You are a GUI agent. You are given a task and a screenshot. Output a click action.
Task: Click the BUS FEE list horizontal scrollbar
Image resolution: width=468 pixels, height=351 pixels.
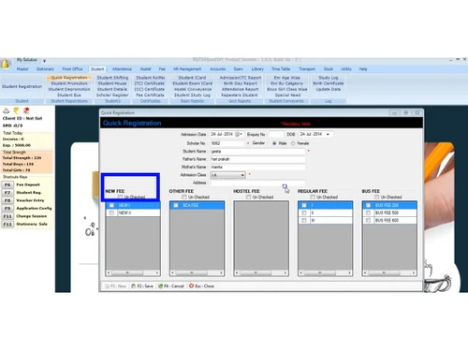[389, 272]
